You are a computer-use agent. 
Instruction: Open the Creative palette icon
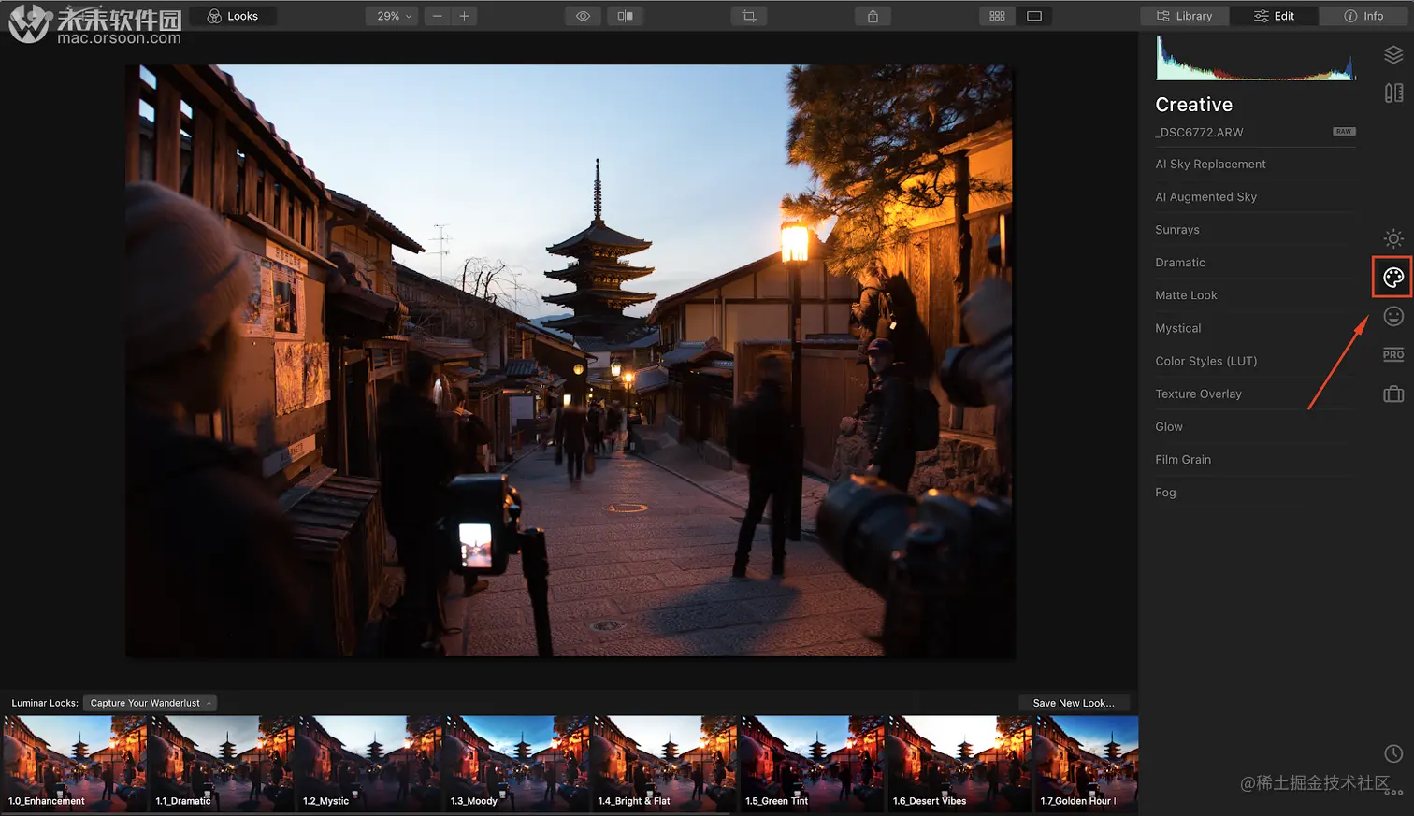pyautogui.click(x=1392, y=278)
